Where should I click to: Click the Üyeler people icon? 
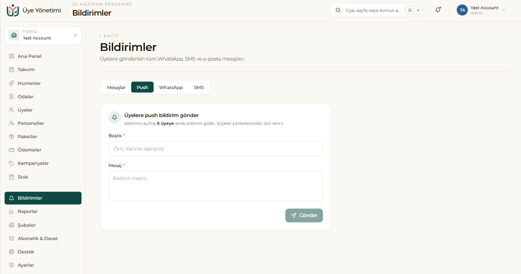tap(11, 110)
